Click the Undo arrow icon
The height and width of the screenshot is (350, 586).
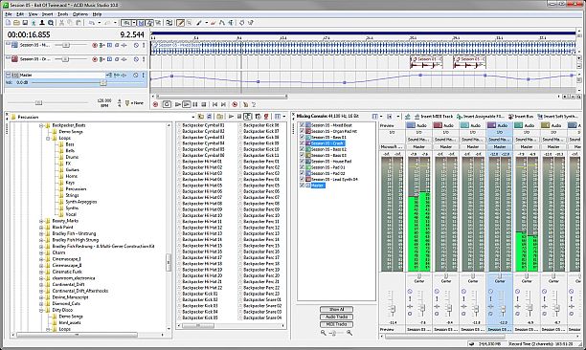[92, 23]
